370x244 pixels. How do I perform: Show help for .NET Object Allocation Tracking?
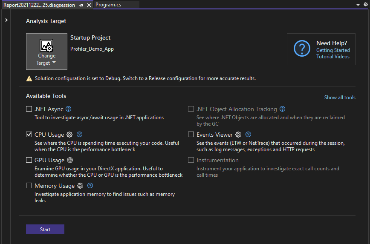coord(283,109)
